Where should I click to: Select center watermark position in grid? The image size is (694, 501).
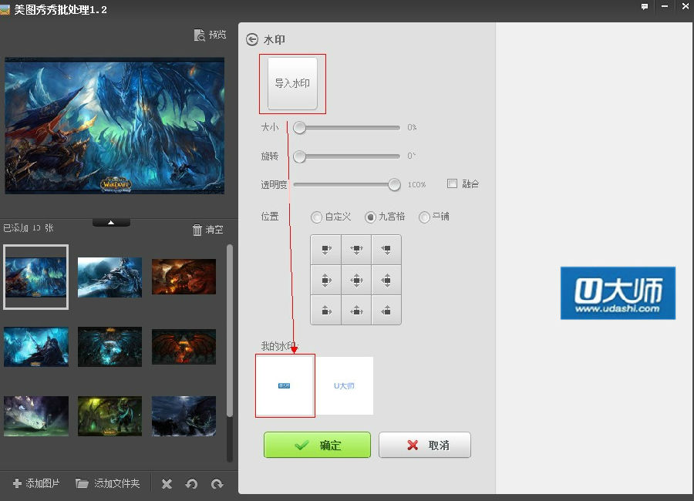tap(355, 280)
